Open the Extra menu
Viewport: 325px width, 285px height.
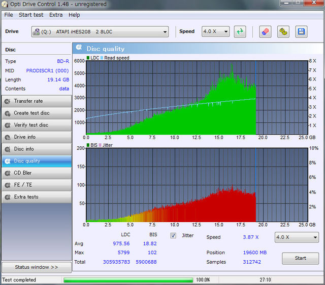tap(56, 15)
